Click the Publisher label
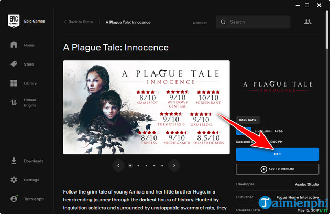330x214 pixels. (x=245, y=197)
